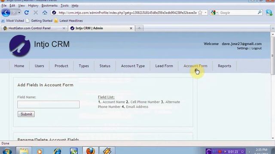Screen dimensions: 275x154
Task: Open Account Form navigation item
Action: pyautogui.click(x=196, y=66)
